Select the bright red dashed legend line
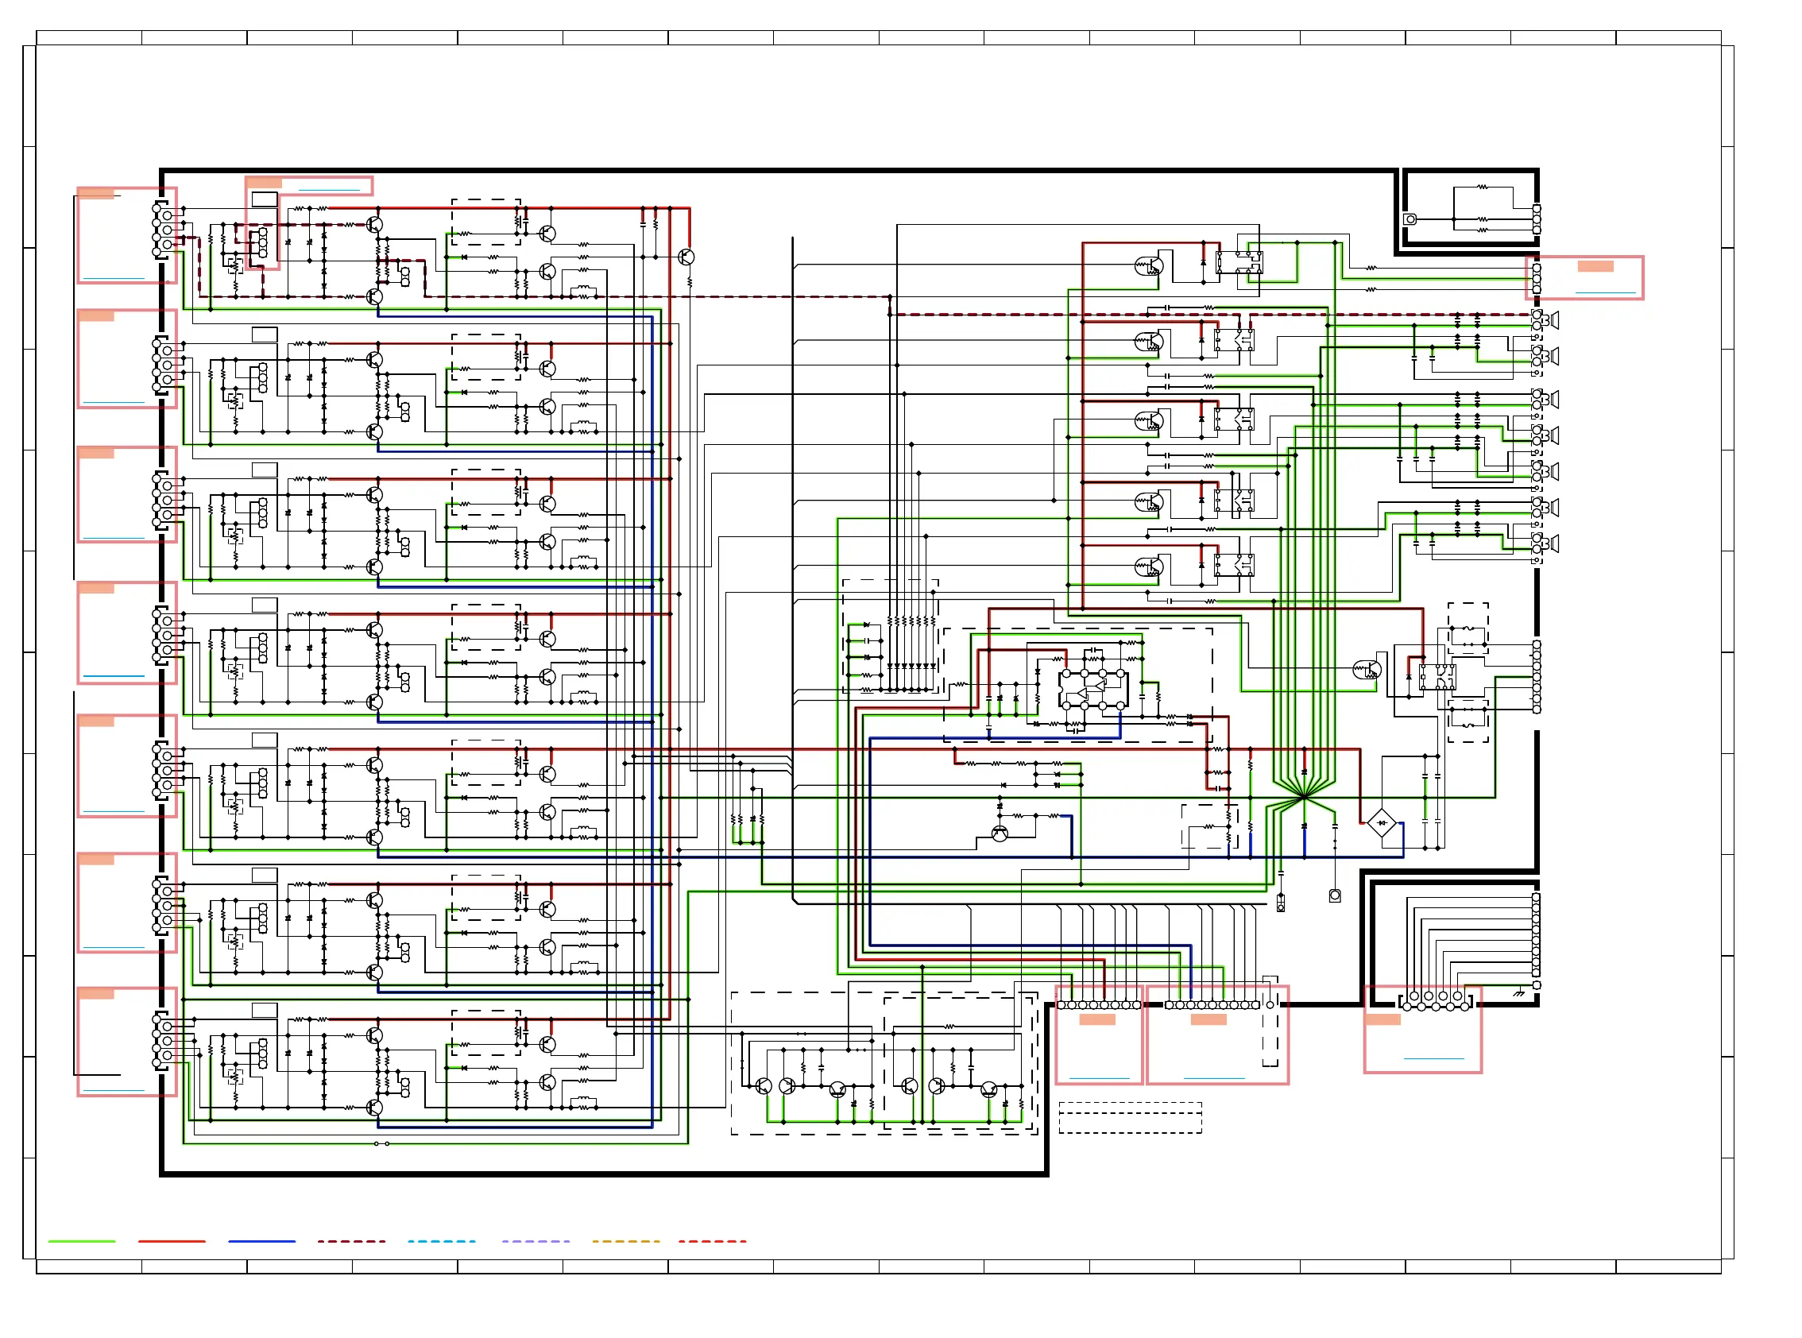The image size is (1802, 1338). tap(712, 1241)
